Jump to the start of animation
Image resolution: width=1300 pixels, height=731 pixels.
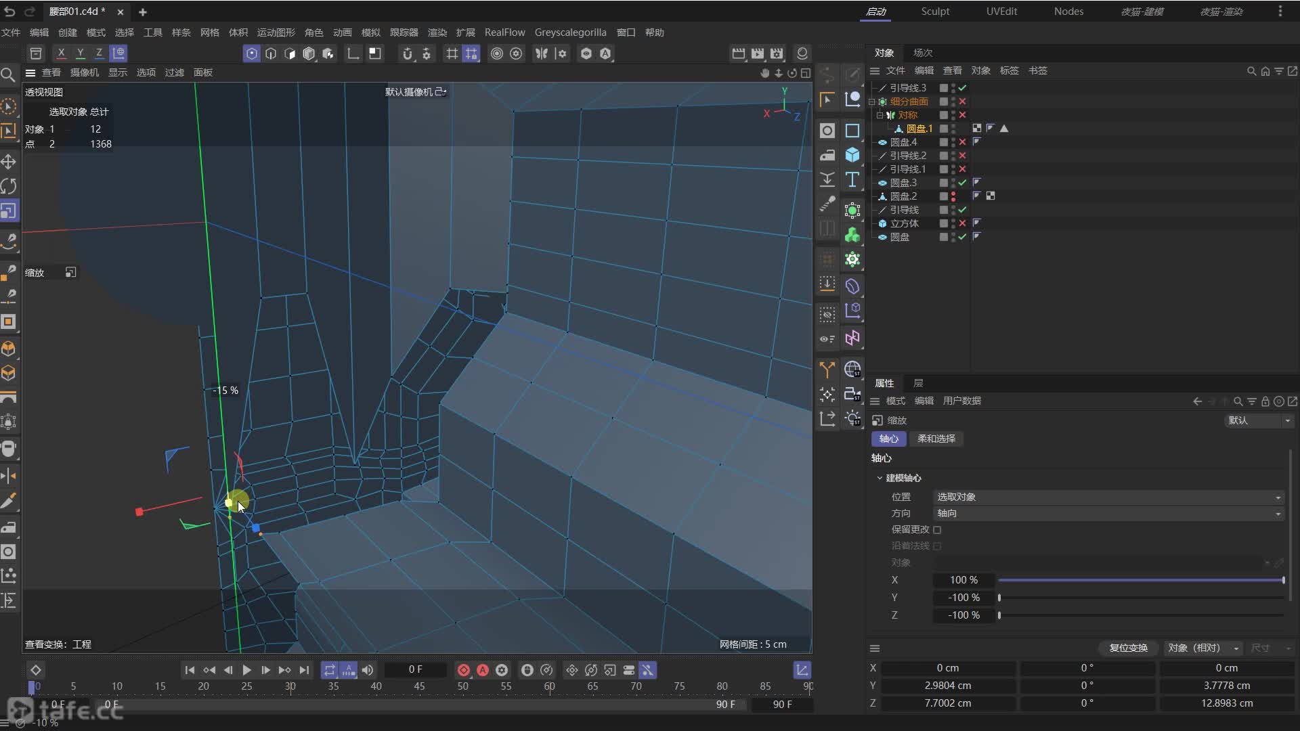click(x=190, y=670)
